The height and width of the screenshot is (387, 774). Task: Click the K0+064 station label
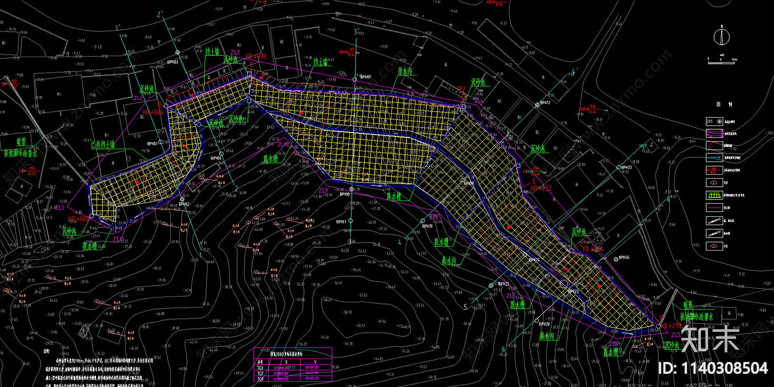153,112
